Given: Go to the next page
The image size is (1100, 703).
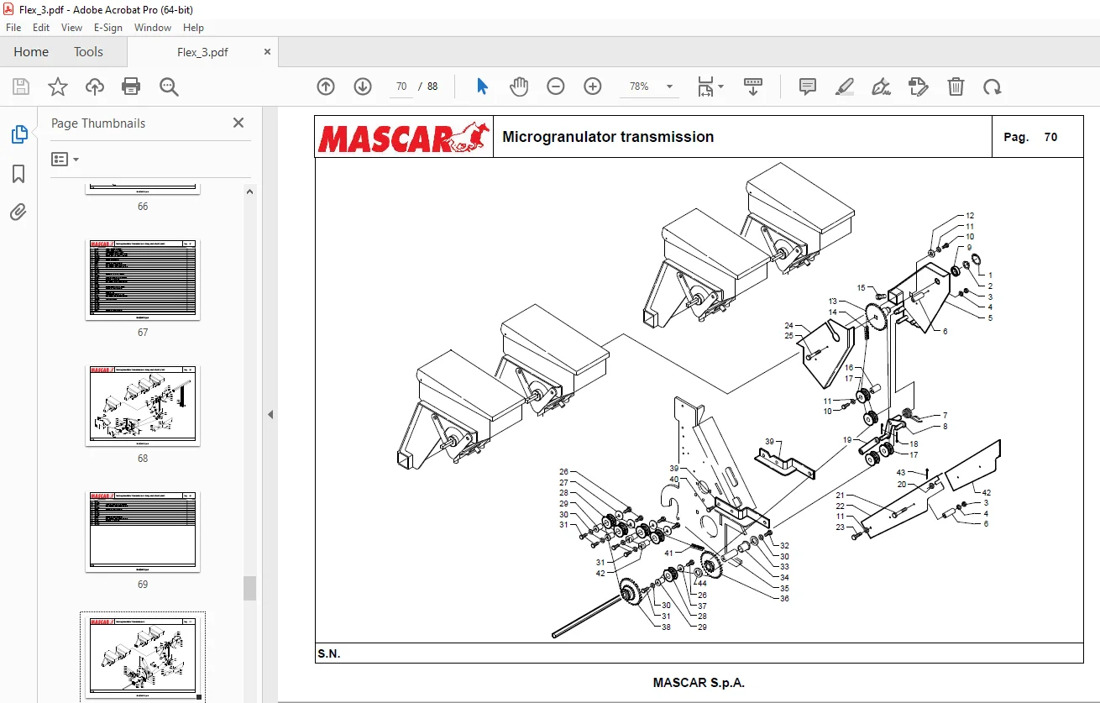Looking at the screenshot, I should click(363, 87).
